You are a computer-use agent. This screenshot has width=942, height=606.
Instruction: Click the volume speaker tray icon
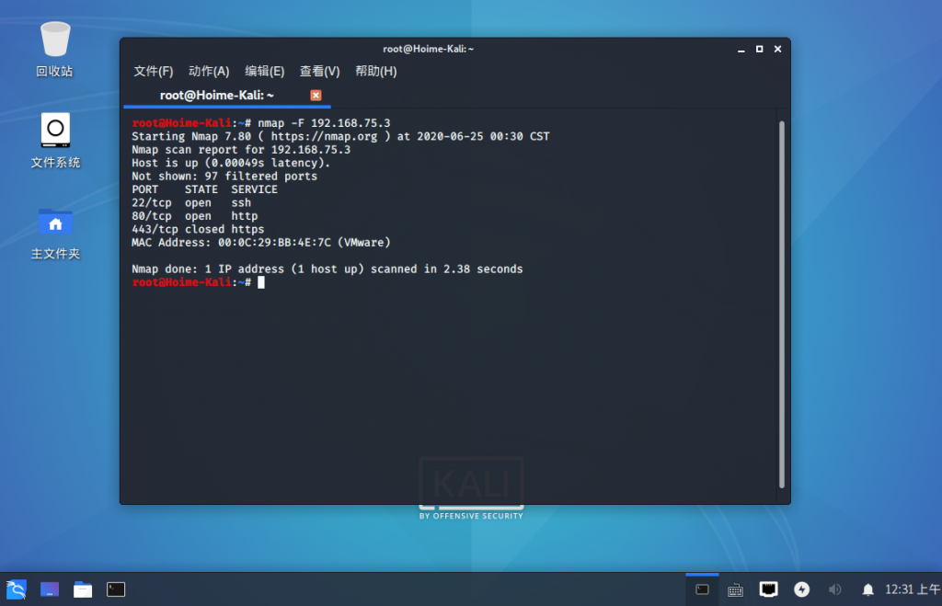tap(834, 589)
